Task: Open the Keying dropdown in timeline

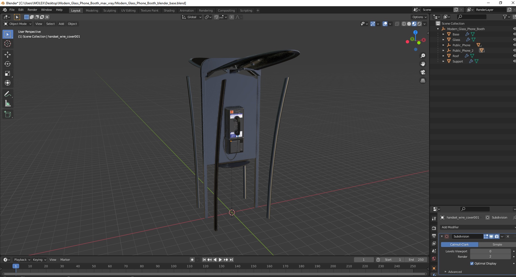Action: (40, 260)
